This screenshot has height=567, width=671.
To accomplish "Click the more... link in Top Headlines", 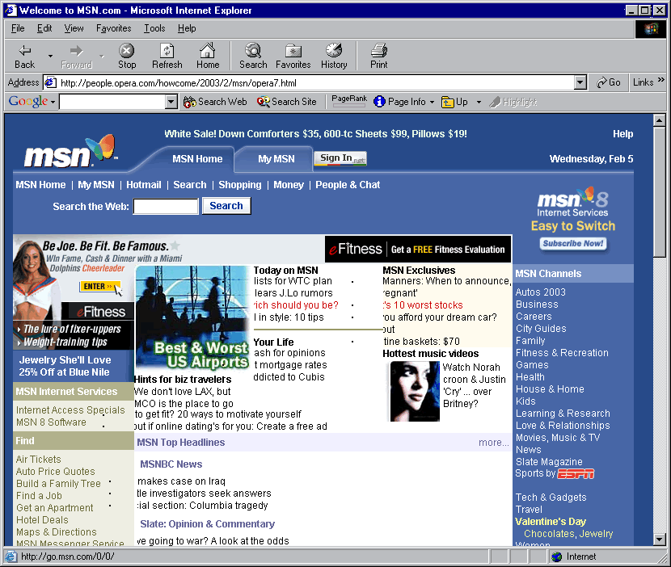I will (x=493, y=443).
